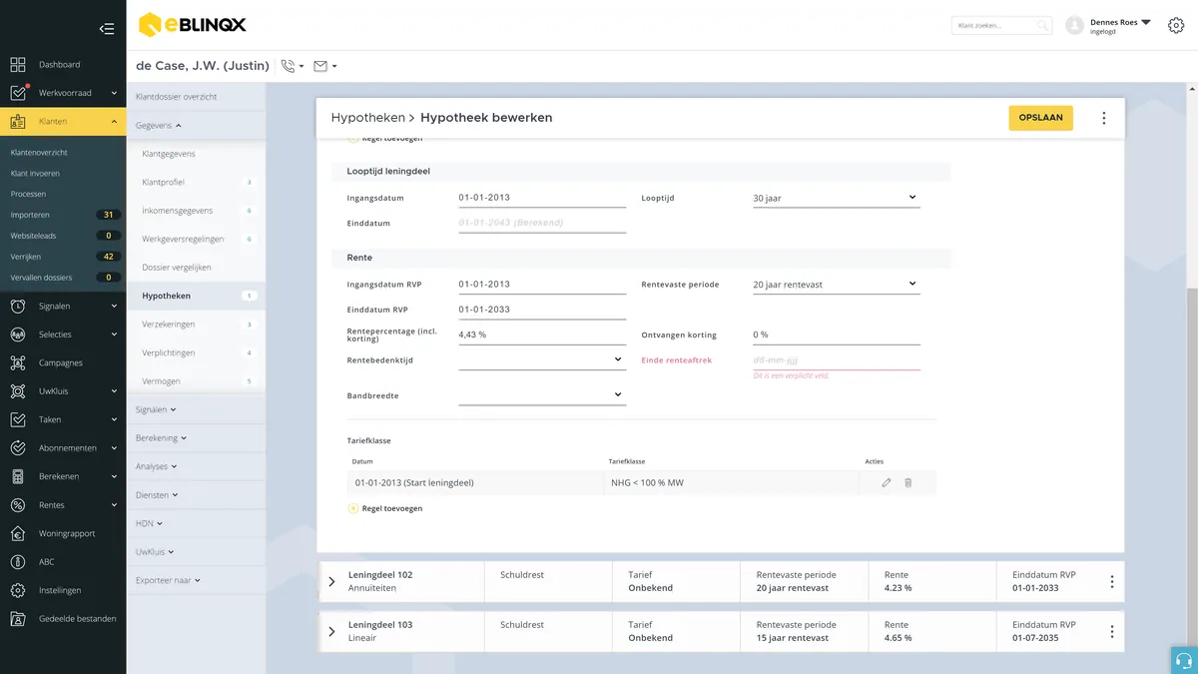
Task: Click the Einde renteaftrek date field
Action: [837, 360]
